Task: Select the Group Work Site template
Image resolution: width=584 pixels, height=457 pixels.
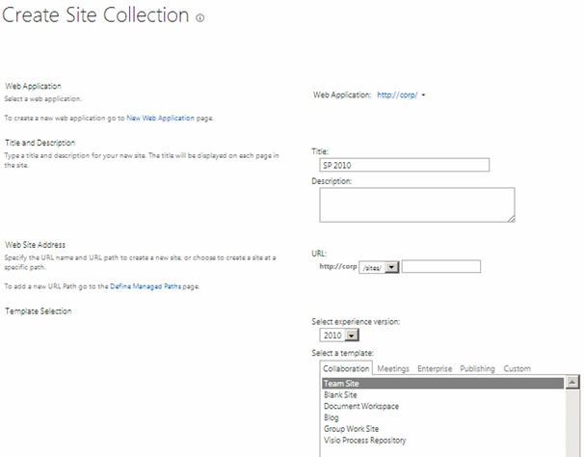Action: tap(353, 429)
